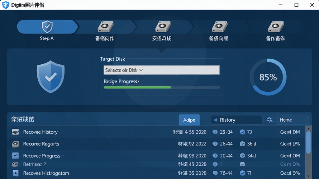
Task: Select the Step A shield step
Action: click(x=47, y=27)
